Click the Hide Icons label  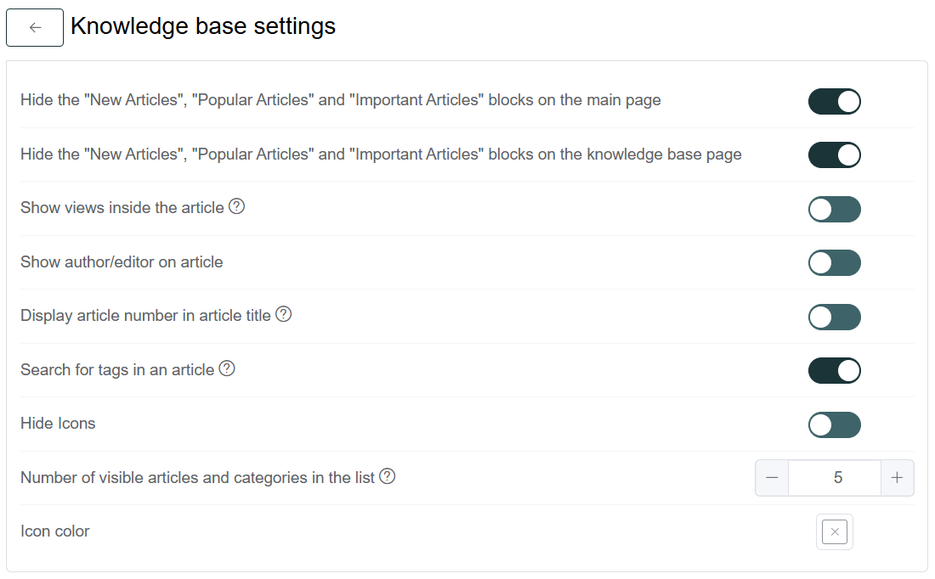[58, 424]
